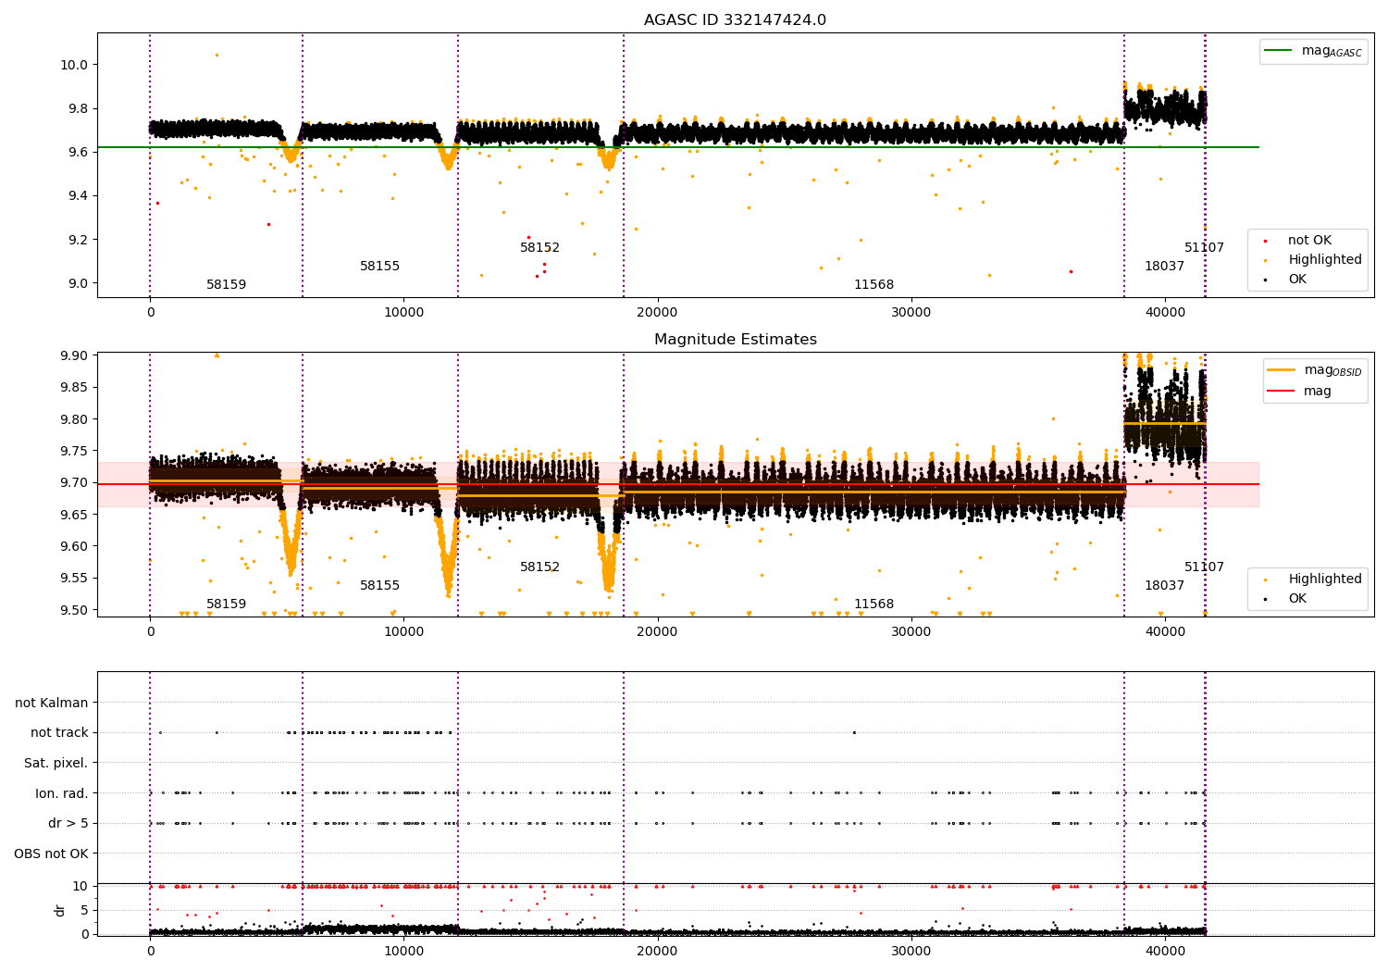Click OBSID label 51107 in top panel

click(1204, 248)
